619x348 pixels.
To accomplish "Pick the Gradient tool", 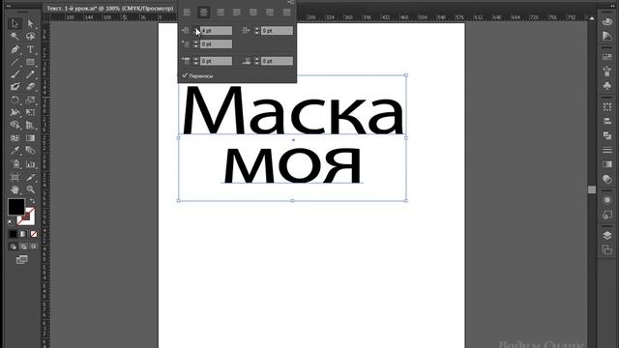I will click(30, 137).
